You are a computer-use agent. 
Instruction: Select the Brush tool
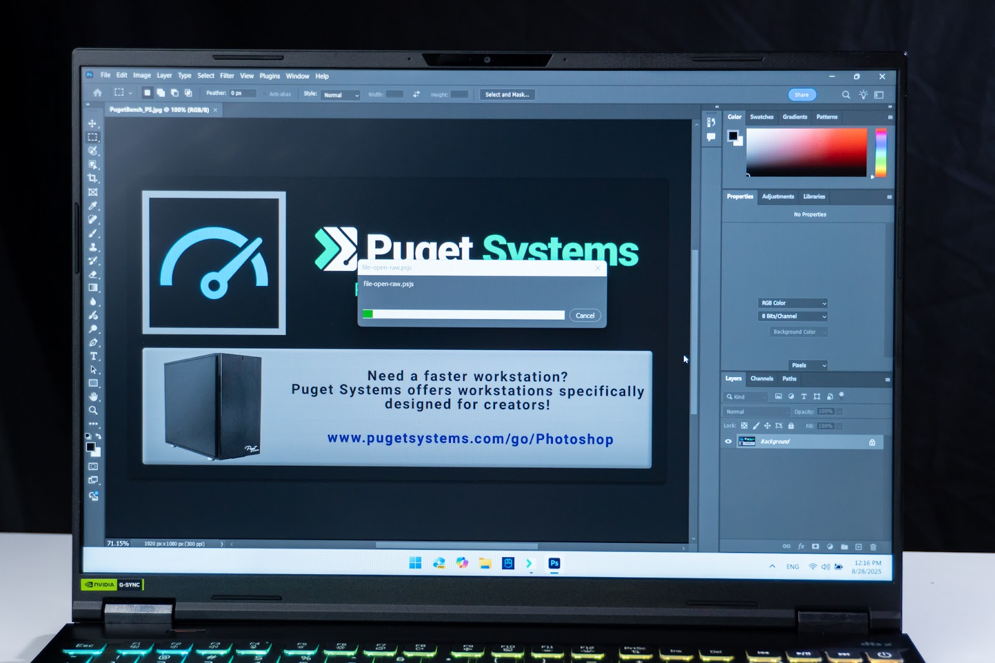pos(93,233)
